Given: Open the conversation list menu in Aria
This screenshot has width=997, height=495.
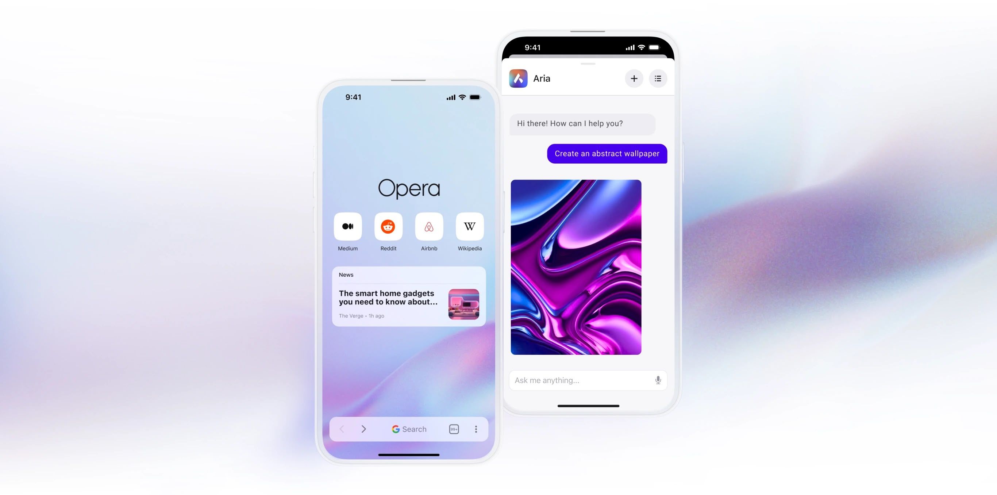Looking at the screenshot, I should (658, 78).
